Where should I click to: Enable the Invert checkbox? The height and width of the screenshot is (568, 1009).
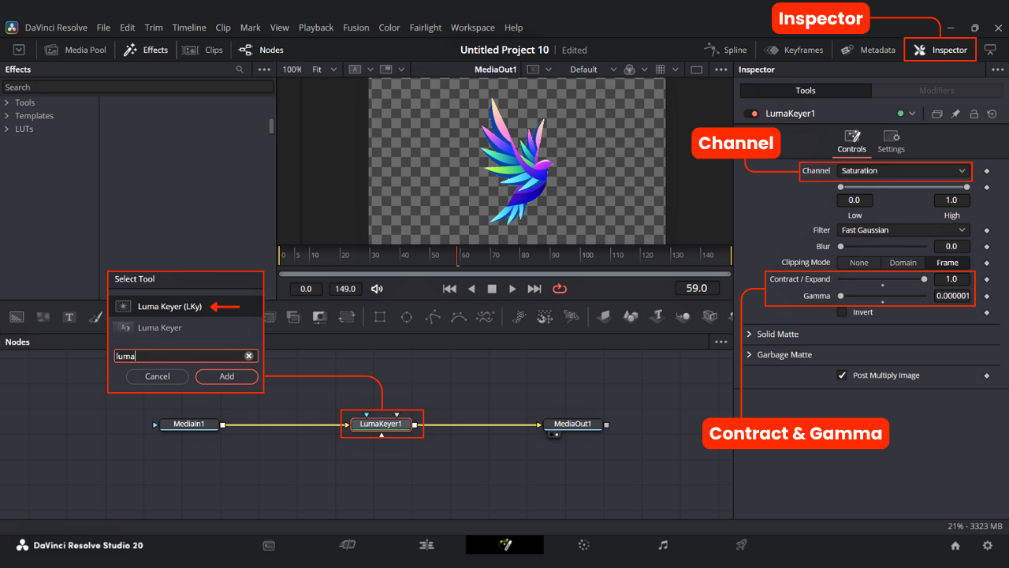842,312
